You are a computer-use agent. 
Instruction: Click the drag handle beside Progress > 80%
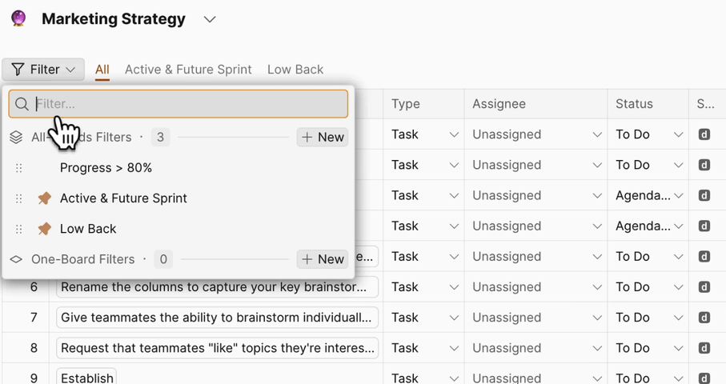coord(19,168)
